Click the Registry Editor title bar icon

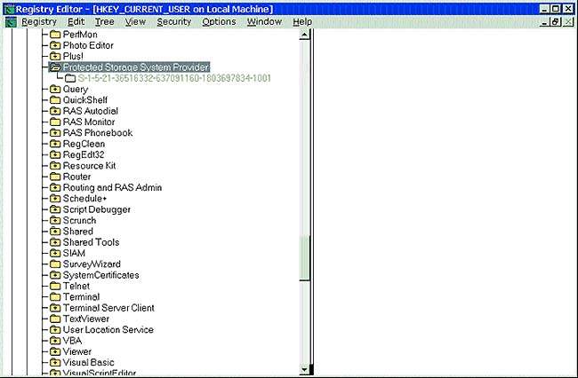point(9,9)
